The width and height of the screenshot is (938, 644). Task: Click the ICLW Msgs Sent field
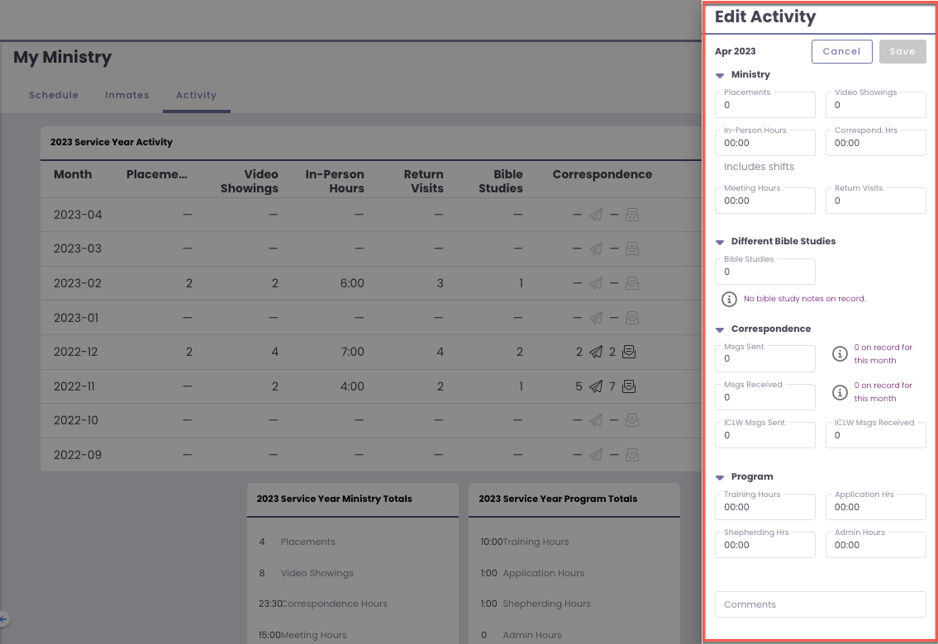coord(765,435)
